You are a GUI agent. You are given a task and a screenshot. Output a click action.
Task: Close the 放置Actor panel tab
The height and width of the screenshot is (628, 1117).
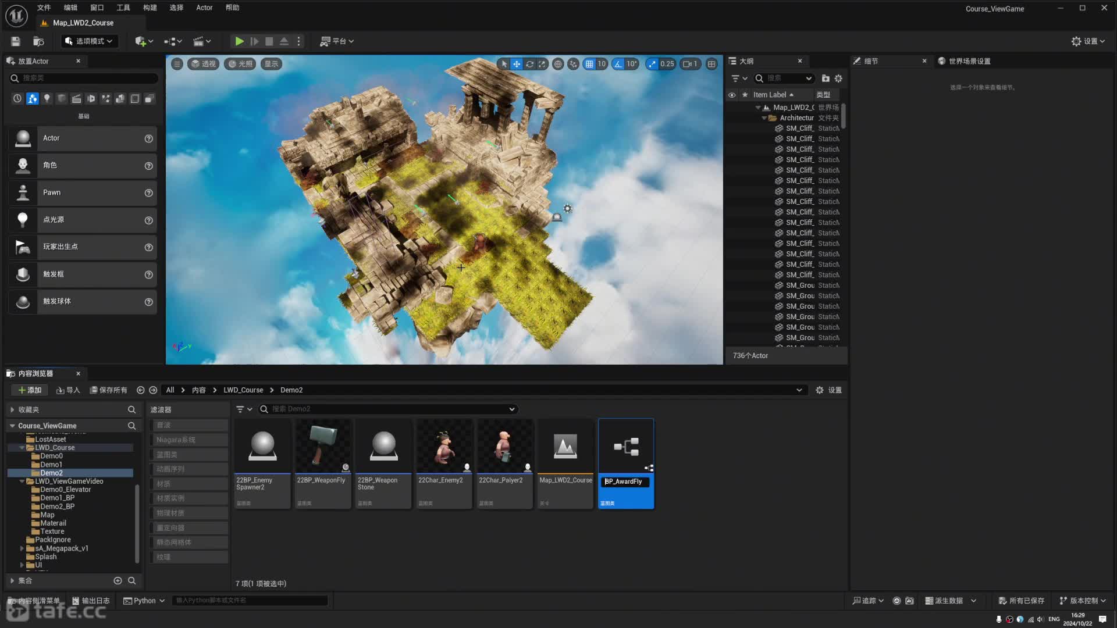[x=79, y=61]
